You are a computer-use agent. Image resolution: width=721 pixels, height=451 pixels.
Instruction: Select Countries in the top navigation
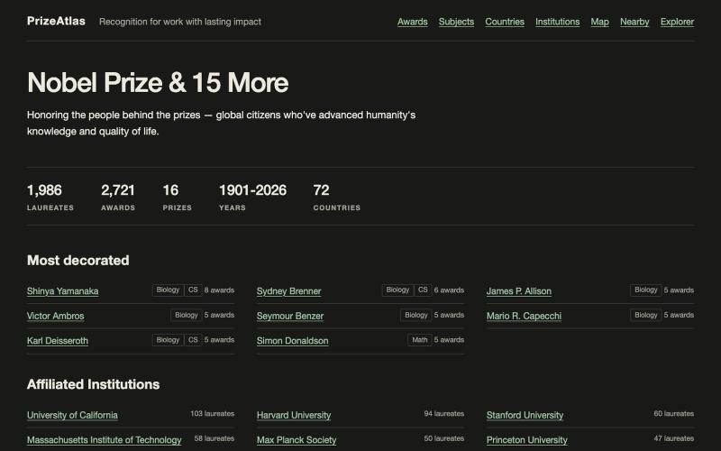click(505, 22)
